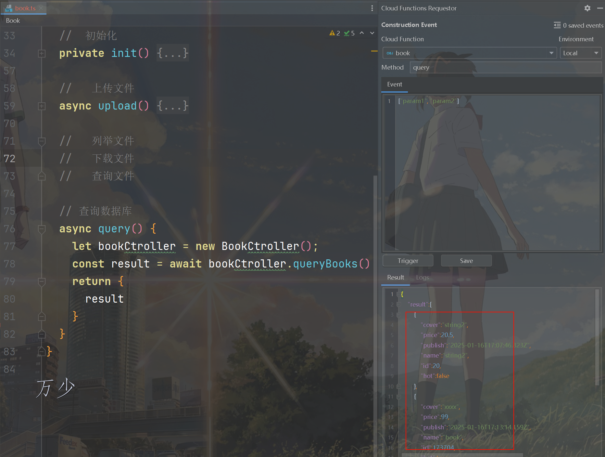The height and width of the screenshot is (457, 605).
Task: Open the book cloud function dropdown
Action: [x=470, y=53]
